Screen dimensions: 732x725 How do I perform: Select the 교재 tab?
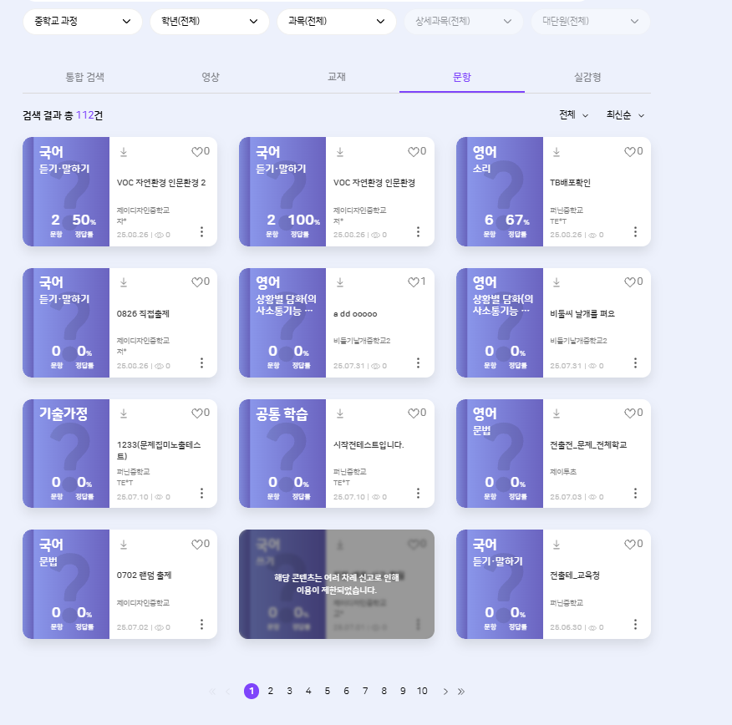coord(337,77)
